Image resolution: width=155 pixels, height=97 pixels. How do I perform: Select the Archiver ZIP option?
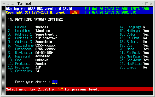pos(38,67)
